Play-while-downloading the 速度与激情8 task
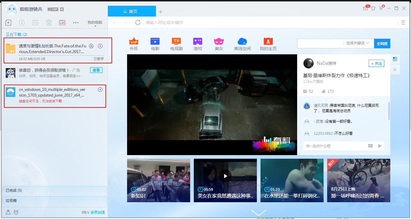Viewport: 411px width, 219px height. [x=92, y=46]
